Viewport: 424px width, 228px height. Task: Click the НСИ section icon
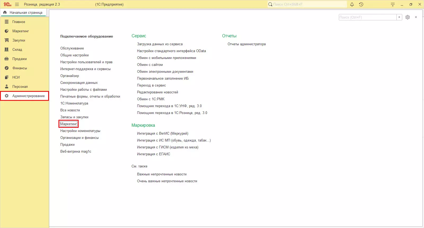[7, 77]
